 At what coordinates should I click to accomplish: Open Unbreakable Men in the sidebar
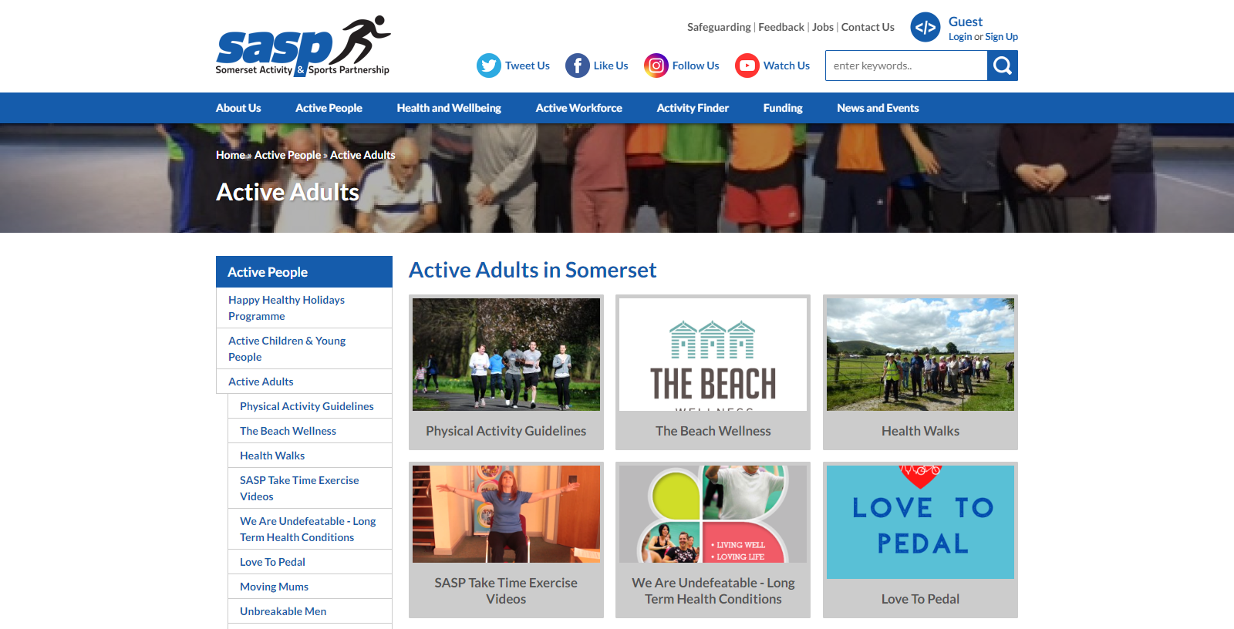coord(310,611)
